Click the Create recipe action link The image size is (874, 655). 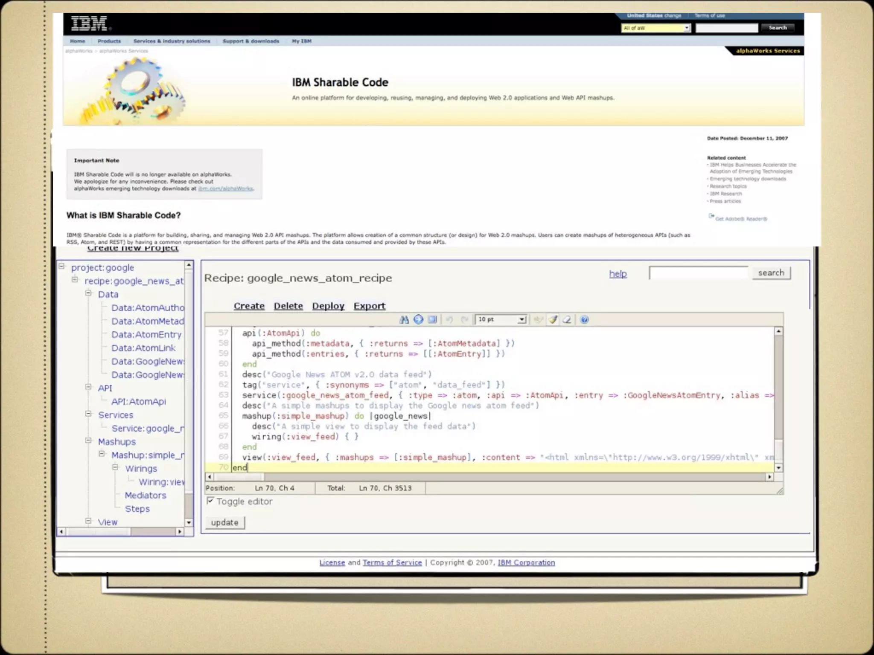click(249, 306)
